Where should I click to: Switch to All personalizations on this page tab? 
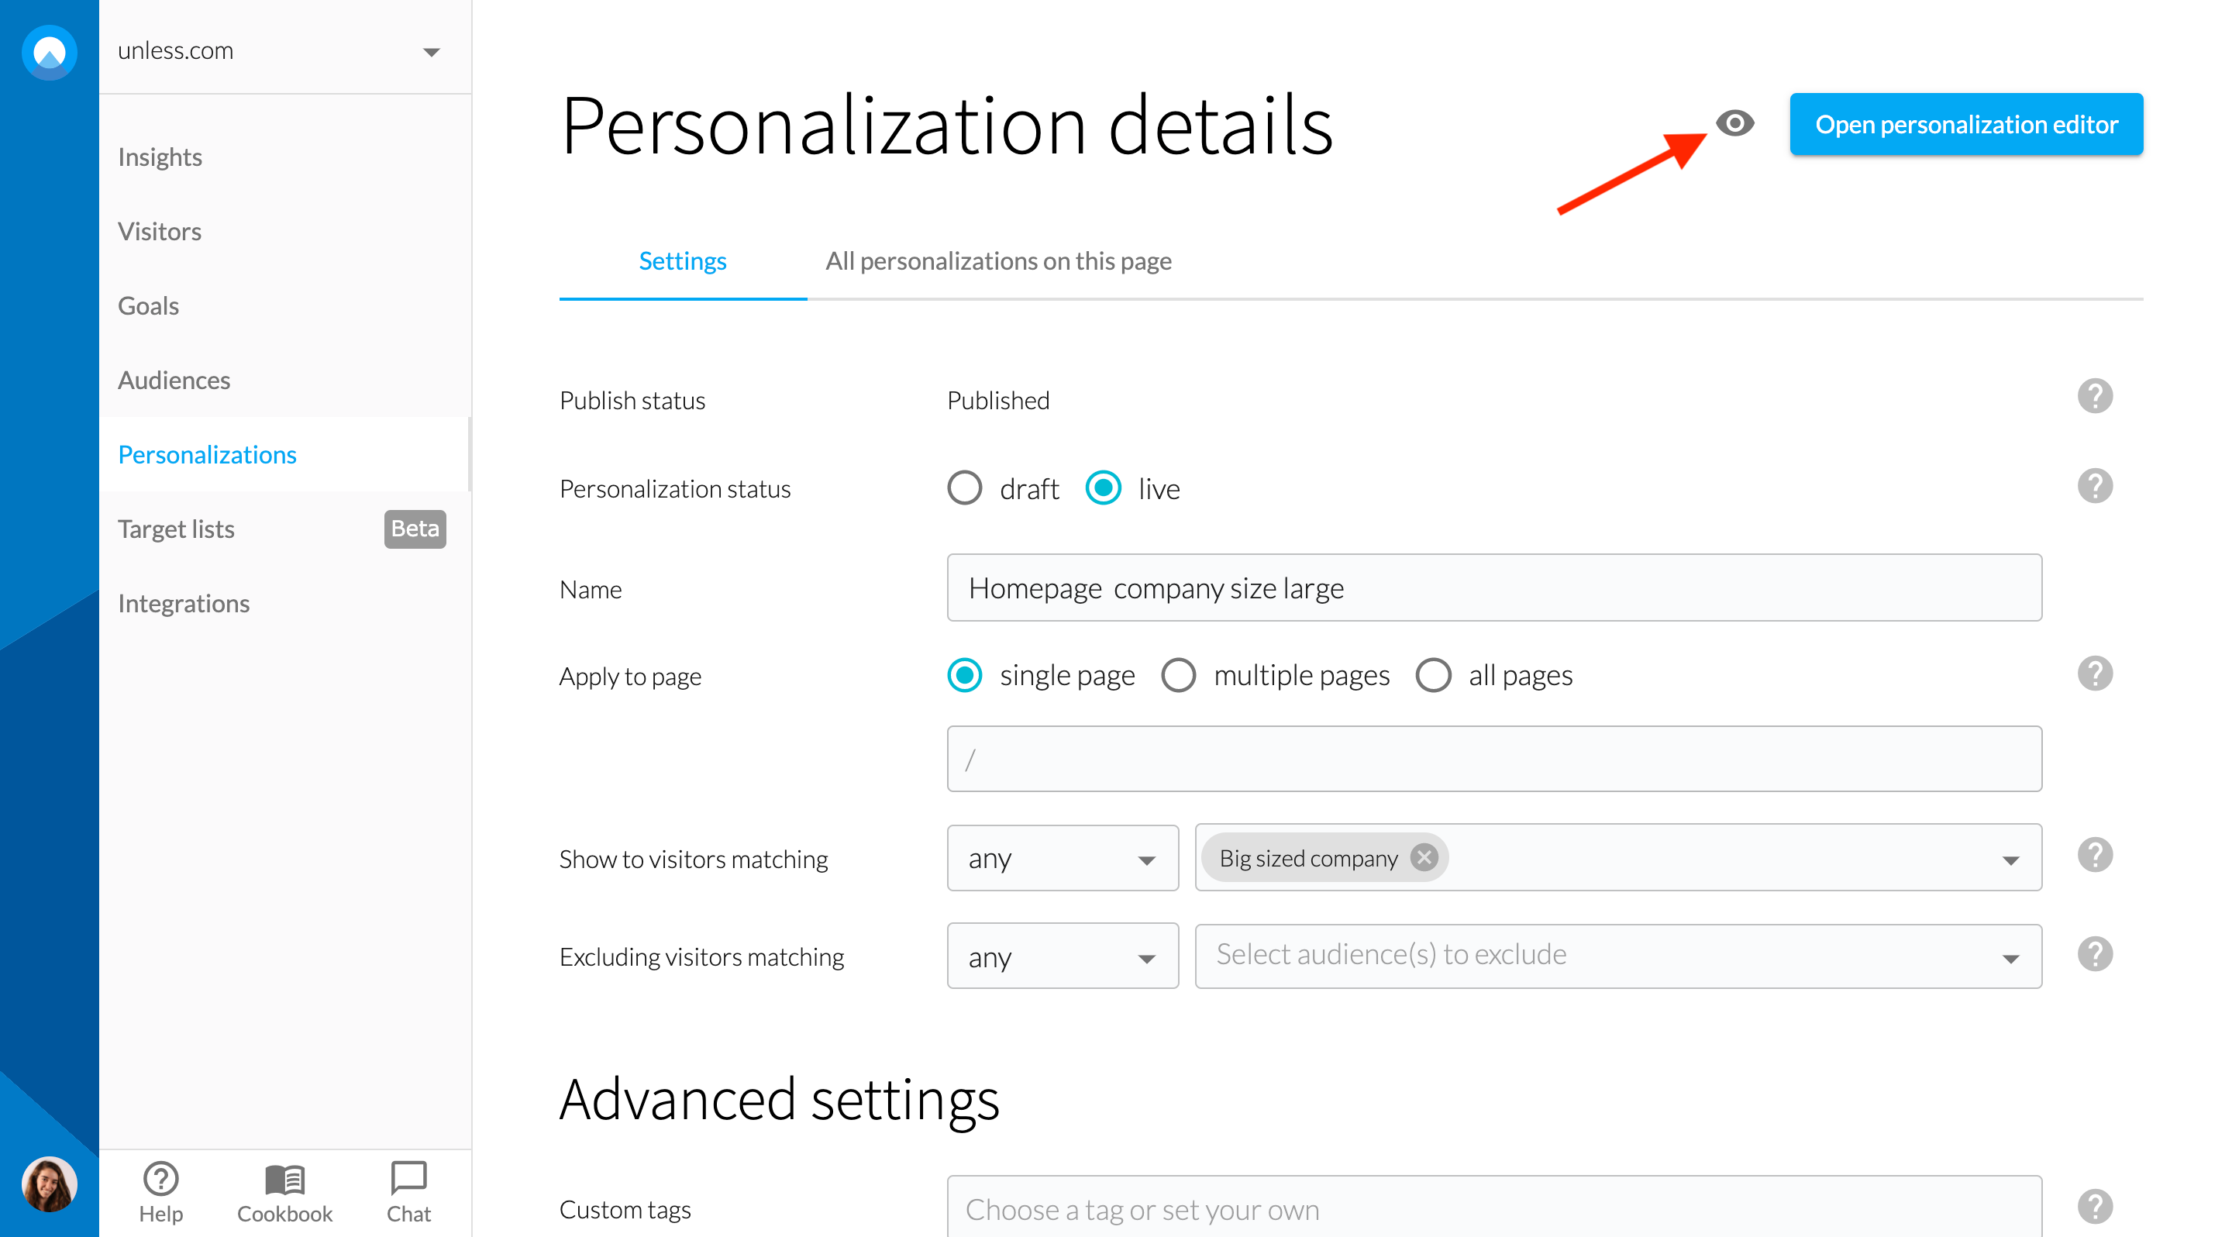998,262
